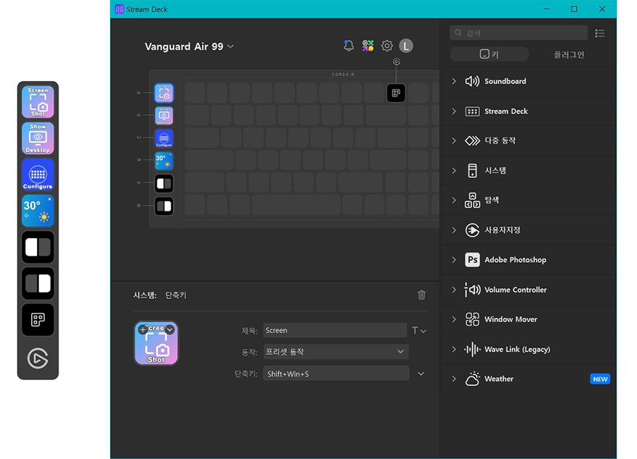Open the key icon image chevron menu
This screenshot has height=459, width=637.
(170, 329)
